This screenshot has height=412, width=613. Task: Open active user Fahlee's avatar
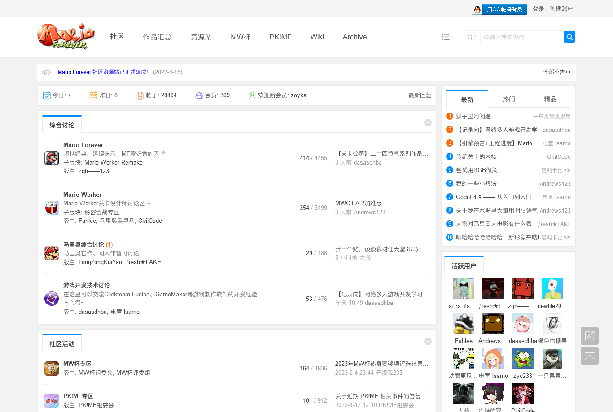pos(464,324)
